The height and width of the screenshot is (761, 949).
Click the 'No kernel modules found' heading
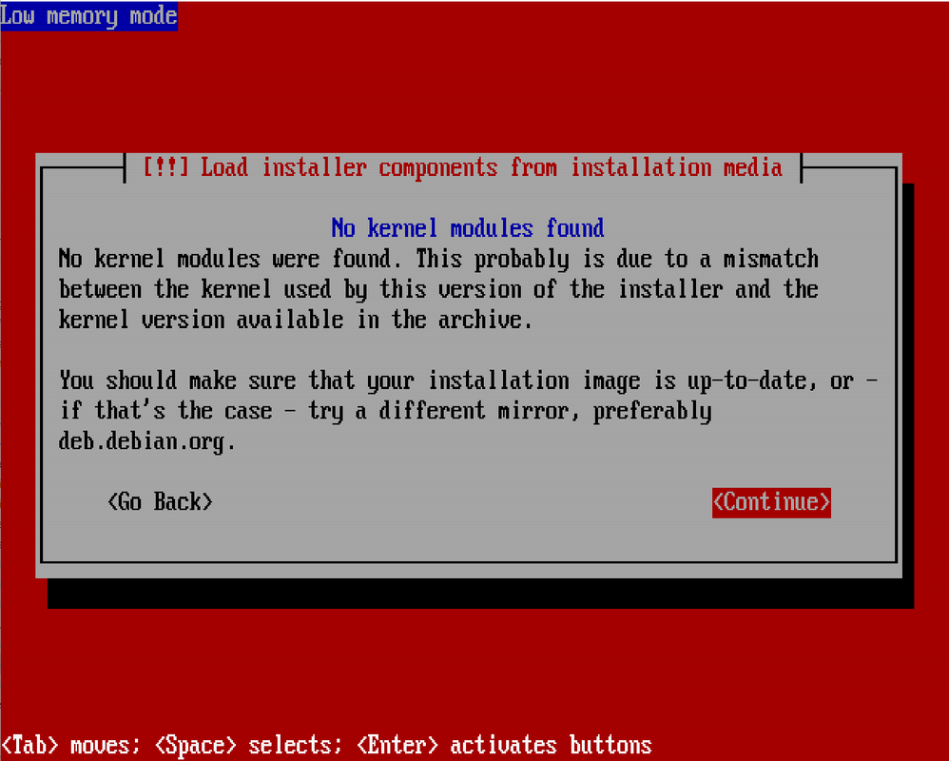click(468, 229)
